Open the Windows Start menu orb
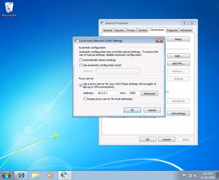219x180 pixels. pyautogui.click(x=6, y=176)
